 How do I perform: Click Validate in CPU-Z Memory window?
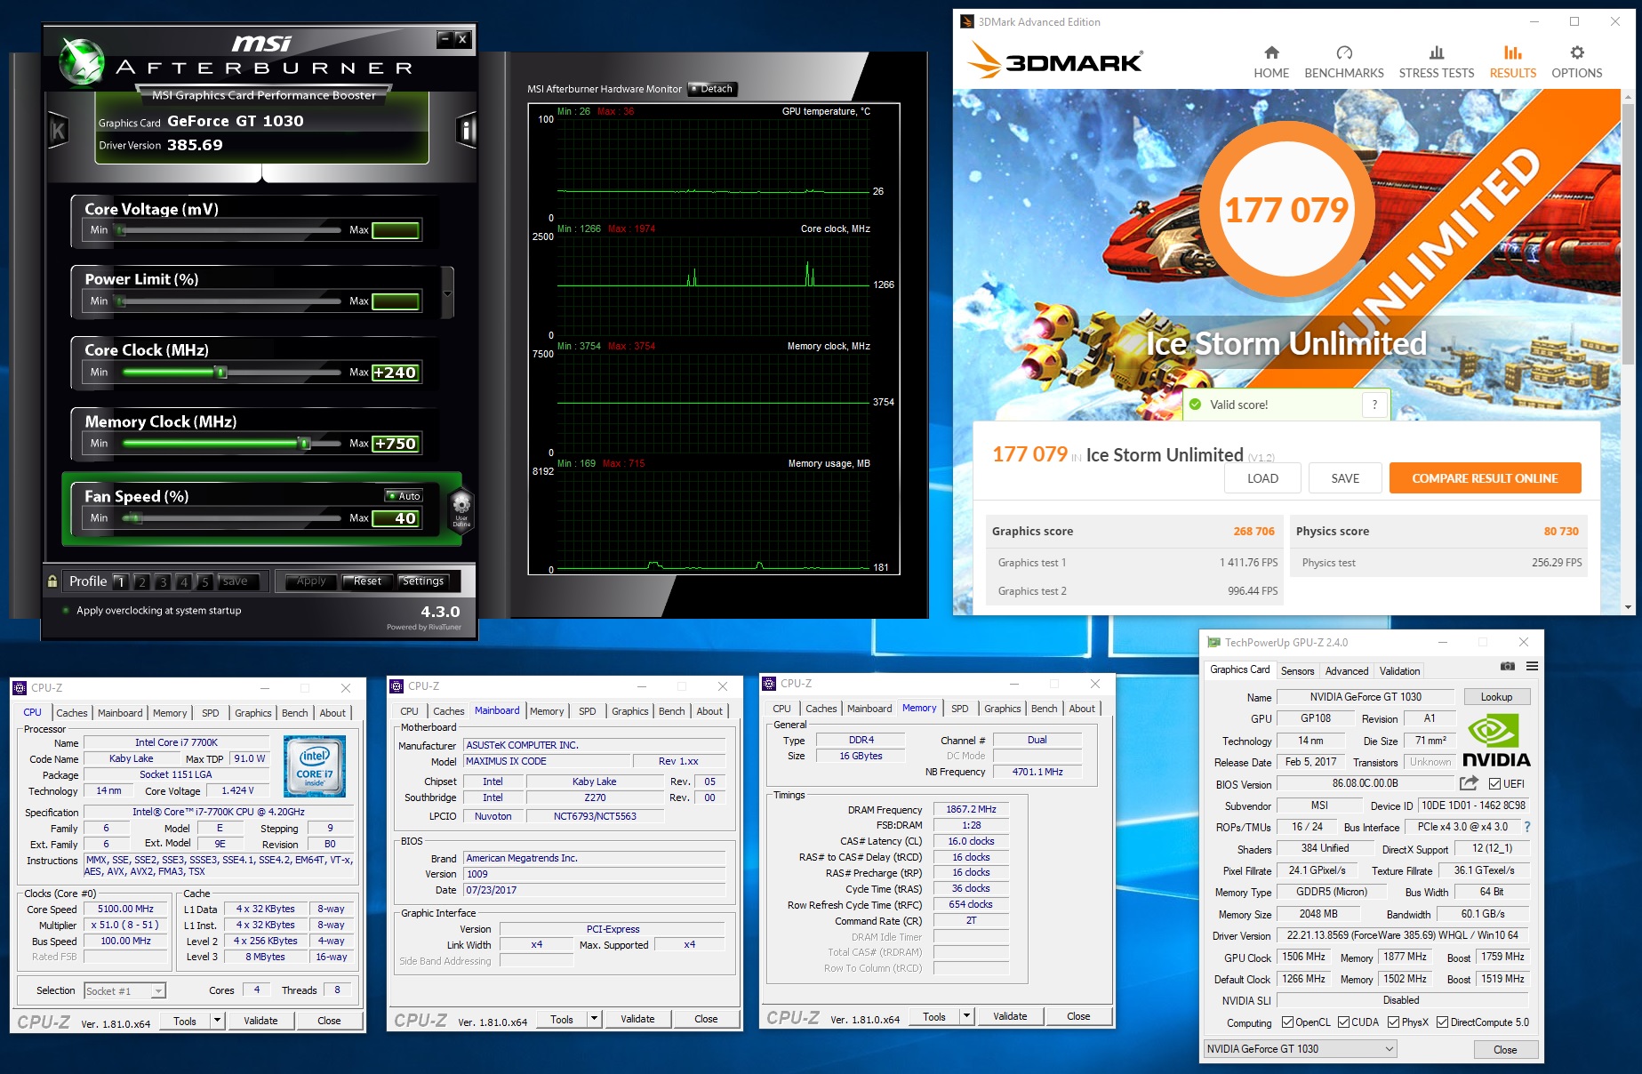(1010, 1016)
